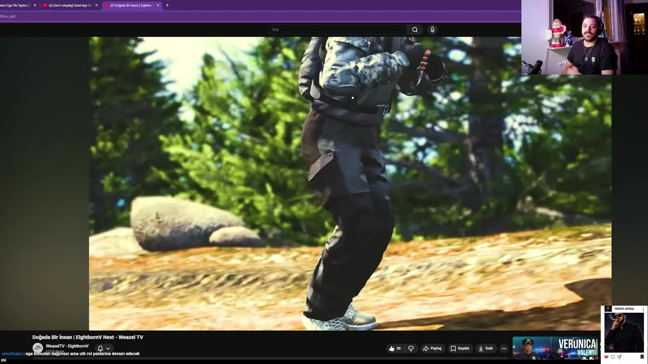Click the heart icon on Instagram overlay
This screenshot has width=648, height=364.
click(x=606, y=357)
